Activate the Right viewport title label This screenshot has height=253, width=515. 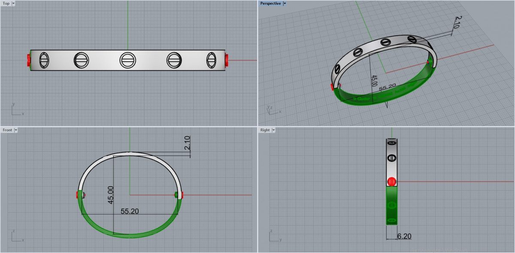click(265, 130)
